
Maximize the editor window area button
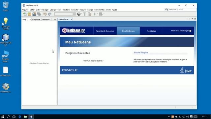click(x=195, y=19)
